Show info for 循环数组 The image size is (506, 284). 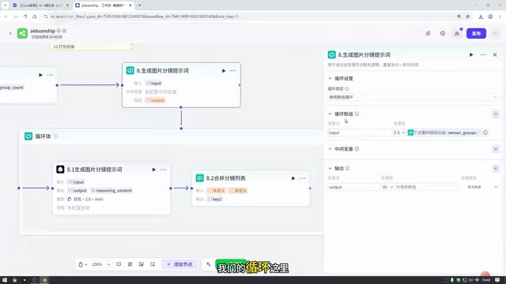[x=357, y=114]
